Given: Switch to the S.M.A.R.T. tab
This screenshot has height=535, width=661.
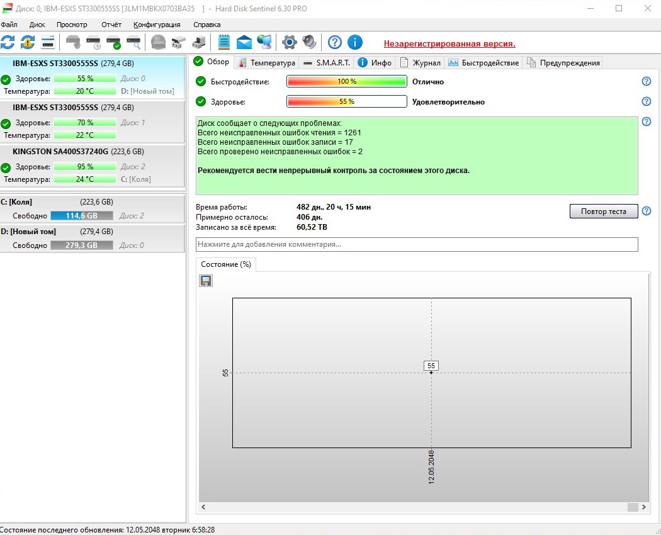Looking at the screenshot, I should point(326,62).
